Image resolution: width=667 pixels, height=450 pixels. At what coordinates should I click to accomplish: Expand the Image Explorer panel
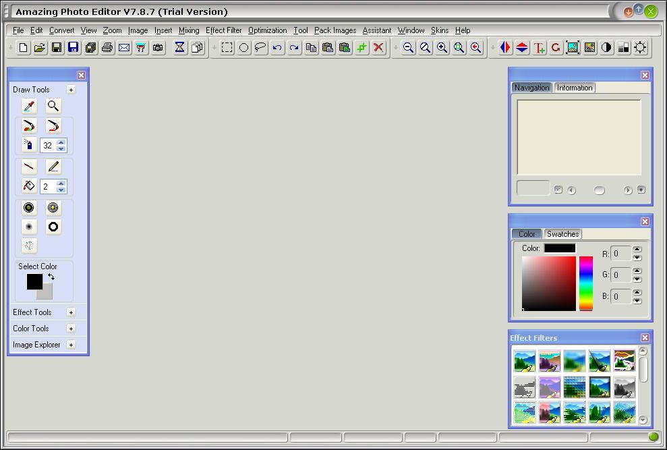(71, 345)
